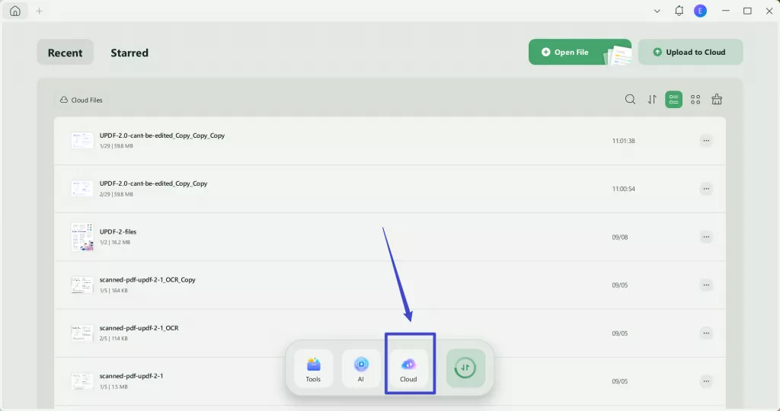The width and height of the screenshot is (780, 411).
Task: Open Tools from the floating dock
Action: (313, 368)
